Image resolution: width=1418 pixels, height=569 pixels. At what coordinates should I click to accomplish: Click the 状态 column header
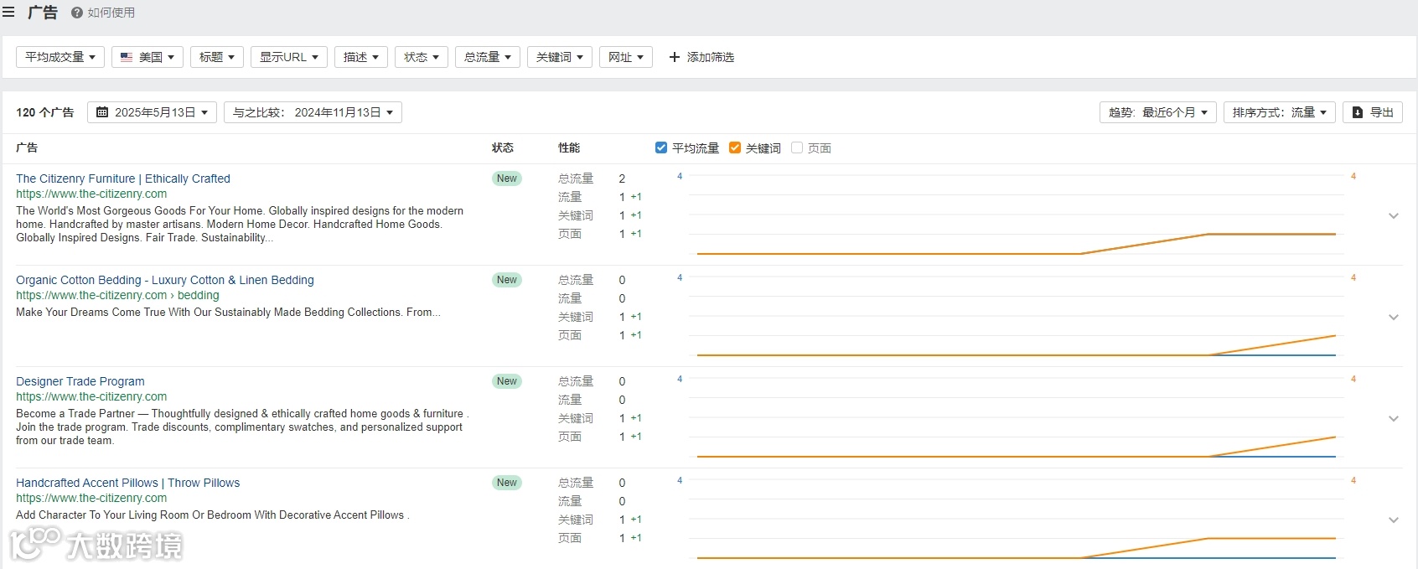[x=503, y=147]
